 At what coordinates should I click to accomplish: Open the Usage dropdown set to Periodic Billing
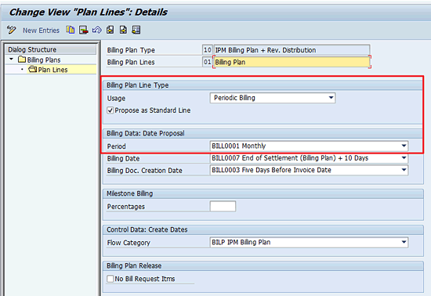[273, 98]
